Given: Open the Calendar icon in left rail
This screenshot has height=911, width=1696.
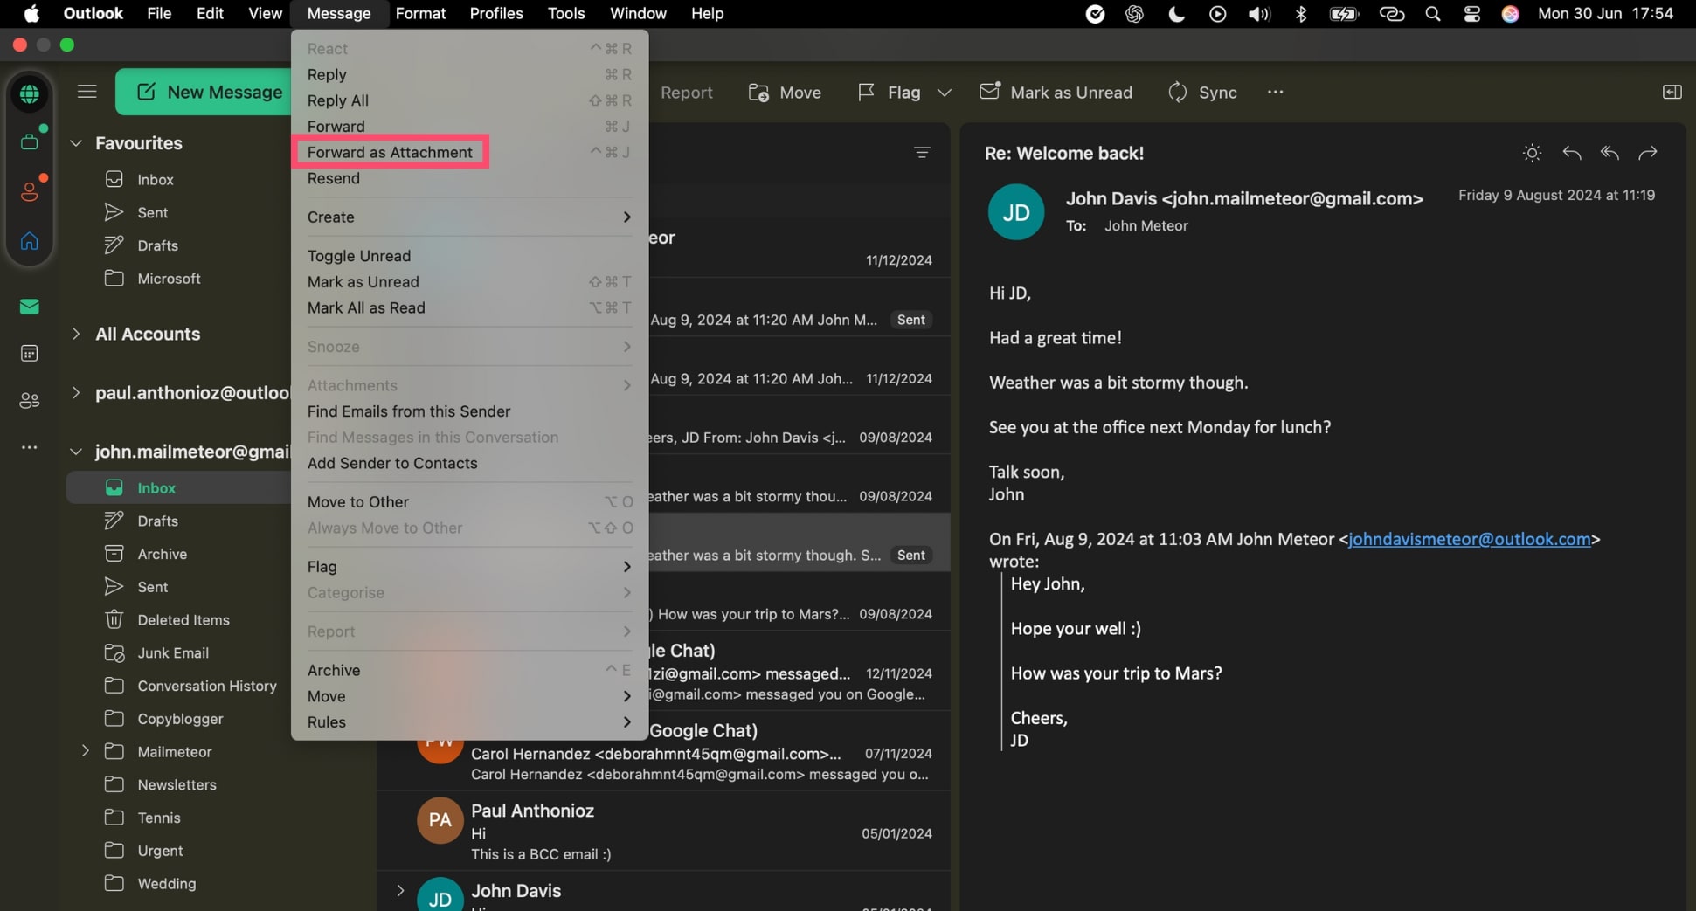Looking at the screenshot, I should click(x=30, y=354).
